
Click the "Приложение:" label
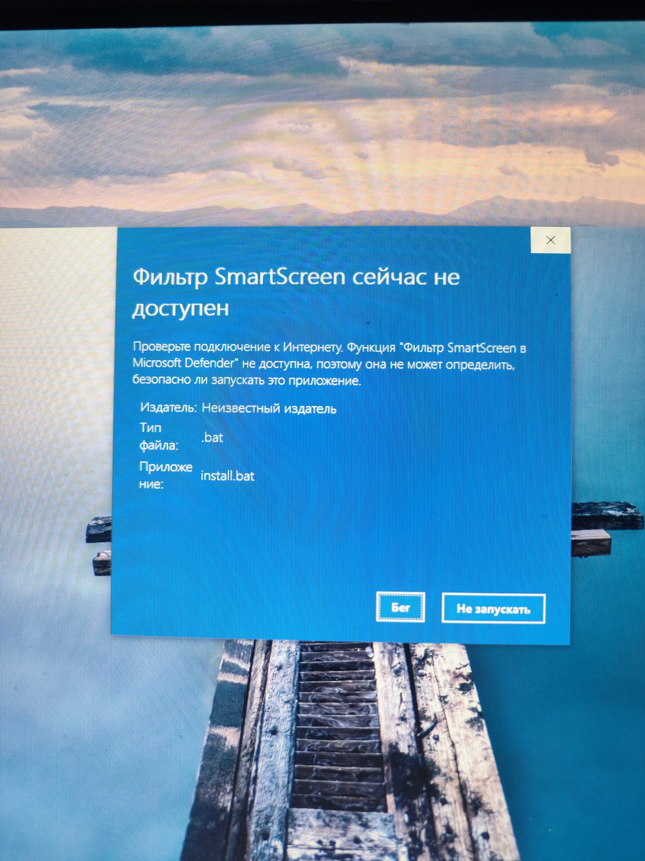click(166, 475)
